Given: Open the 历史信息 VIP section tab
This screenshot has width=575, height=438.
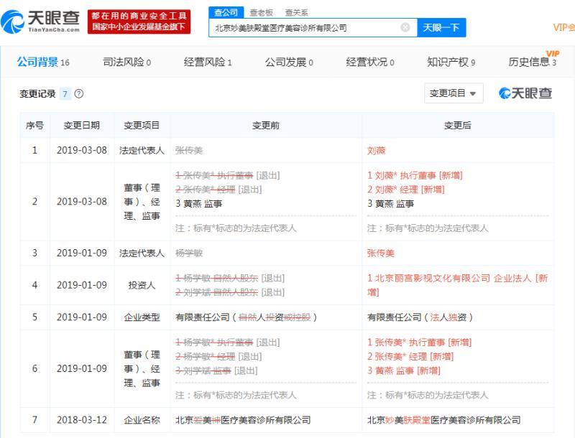Looking at the screenshot, I should (x=533, y=60).
